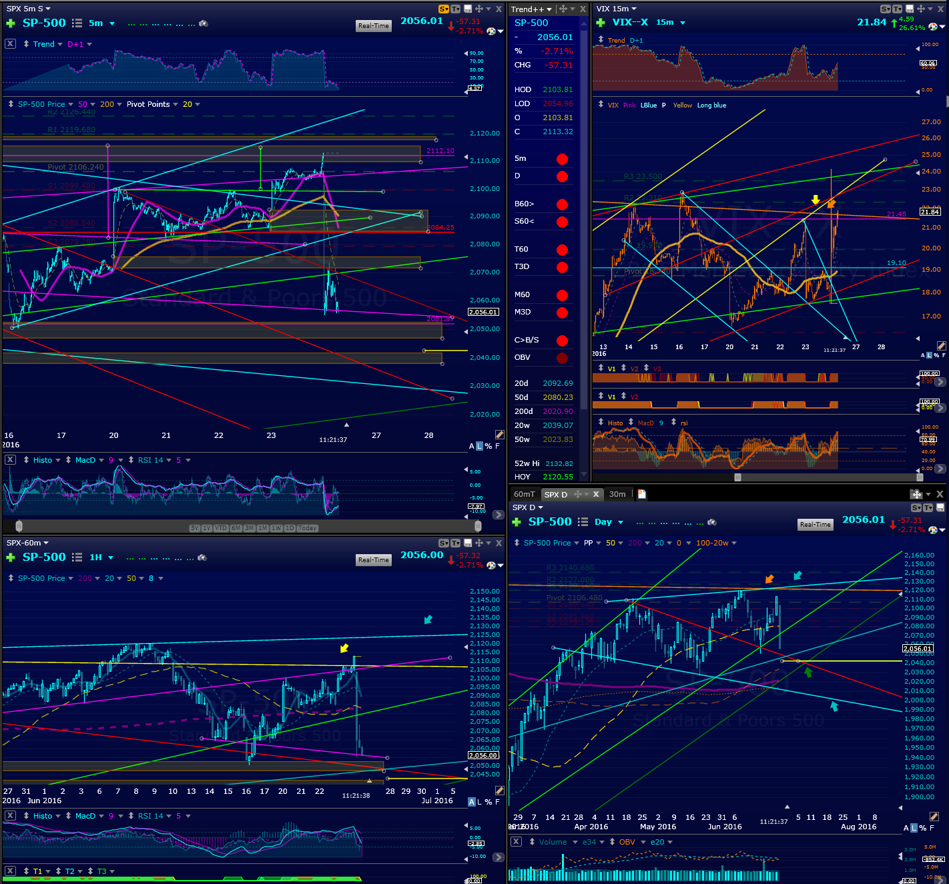Click the red 5m trend indicator dot
This screenshot has width=949, height=884.
[x=562, y=159]
